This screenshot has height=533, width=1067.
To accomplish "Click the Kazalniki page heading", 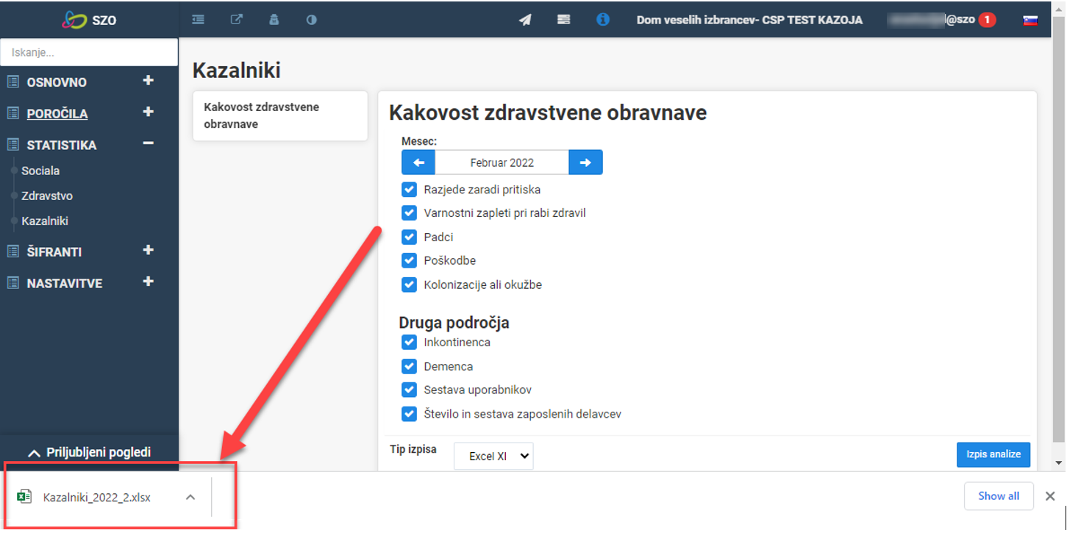I will (237, 71).
